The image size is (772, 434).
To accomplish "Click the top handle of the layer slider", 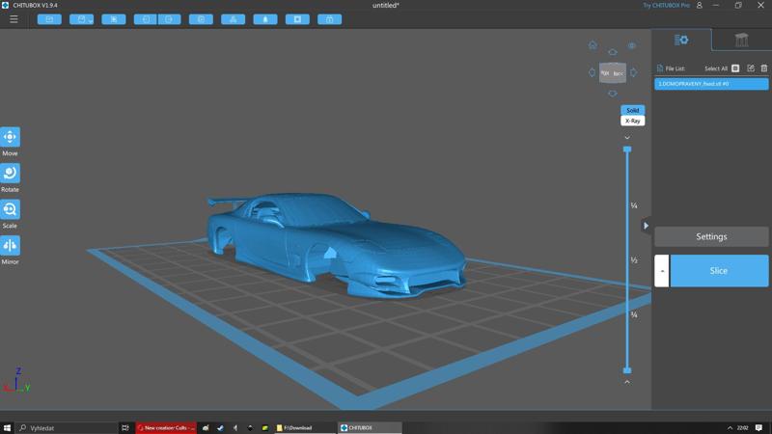I will pyautogui.click(x=627, y=149).
